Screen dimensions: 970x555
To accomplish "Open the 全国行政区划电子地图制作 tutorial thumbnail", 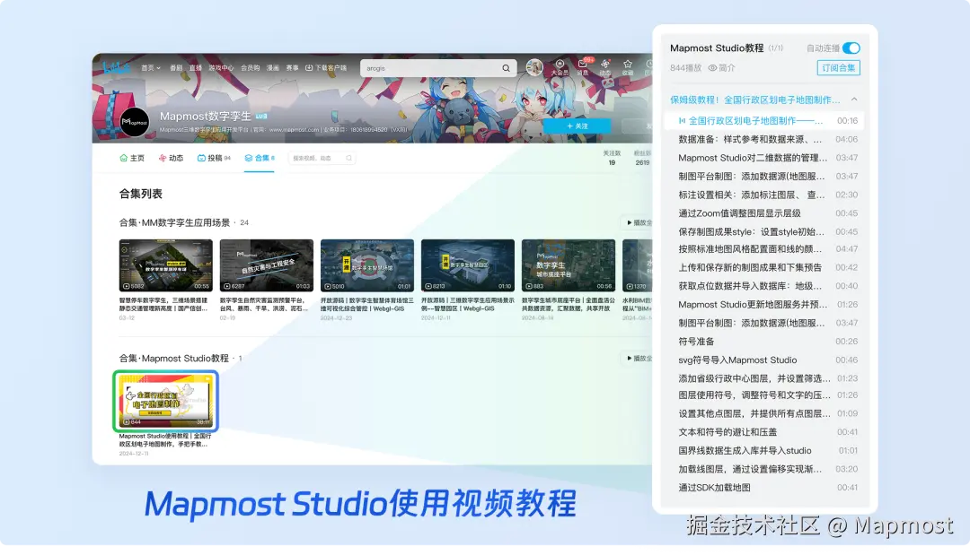I will 166,402.
